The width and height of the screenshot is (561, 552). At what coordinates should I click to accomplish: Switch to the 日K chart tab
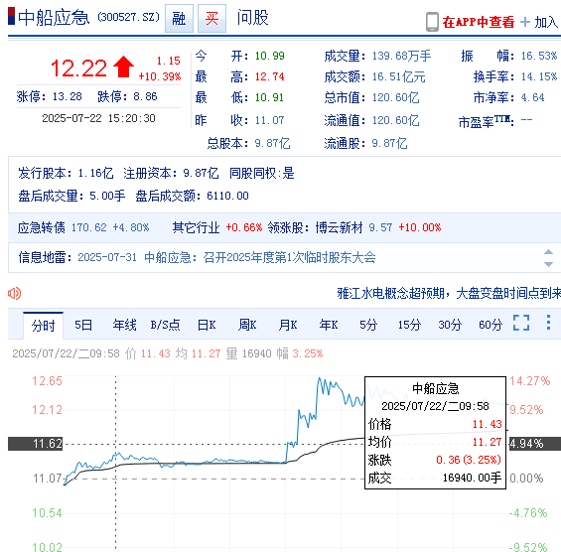(x=207, y=325)
